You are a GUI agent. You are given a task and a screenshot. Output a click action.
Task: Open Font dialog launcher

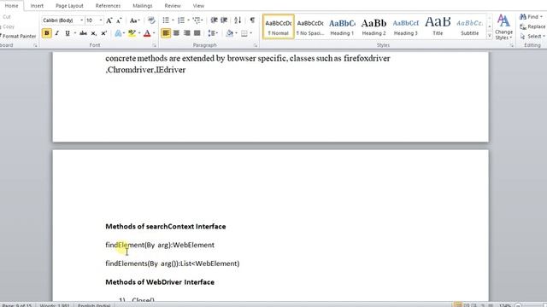[154, 45]
